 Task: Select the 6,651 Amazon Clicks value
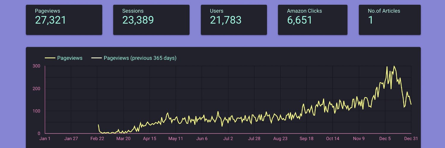(x=300, y=20)
